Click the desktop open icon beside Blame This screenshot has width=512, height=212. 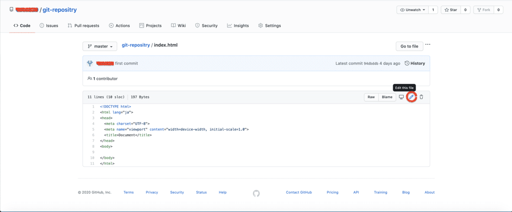(x=401, y=97)
